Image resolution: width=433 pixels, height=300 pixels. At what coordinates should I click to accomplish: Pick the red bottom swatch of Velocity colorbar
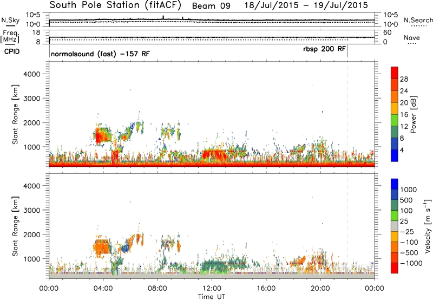[x=395, y=268]
